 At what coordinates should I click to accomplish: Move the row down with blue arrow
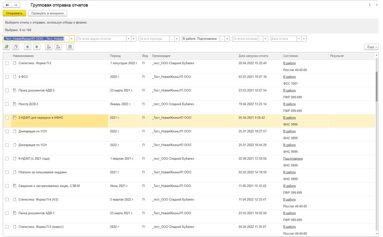[x=36, y=47]
